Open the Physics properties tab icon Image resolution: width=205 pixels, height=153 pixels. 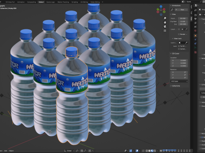(196, 40)
